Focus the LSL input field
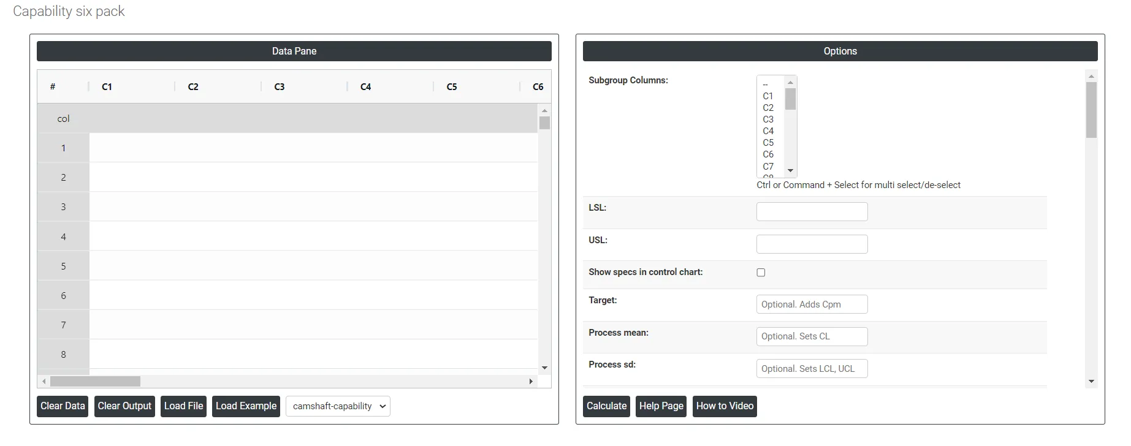Screen dimensions: 1131x446 click(812, 211)
